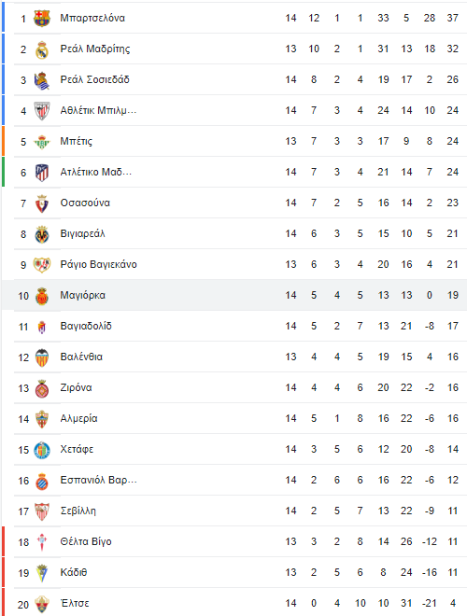Click the Rayo Vallecano crest icon

42,265
